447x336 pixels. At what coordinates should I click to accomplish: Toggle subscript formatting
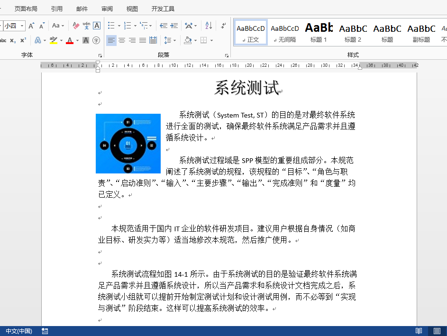[x=13, y=40]
